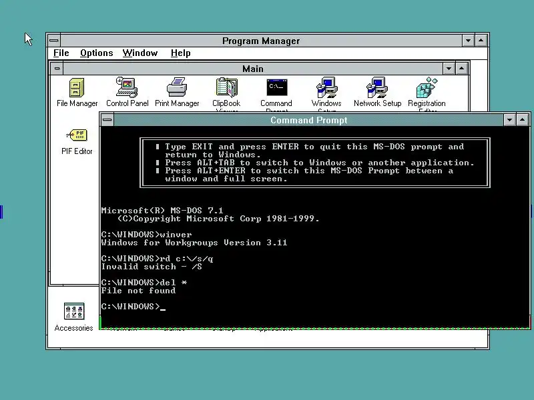Click the 'rd c:\/s/q' command line
This screenshot has width=534, height=400.
coord(157,259)
